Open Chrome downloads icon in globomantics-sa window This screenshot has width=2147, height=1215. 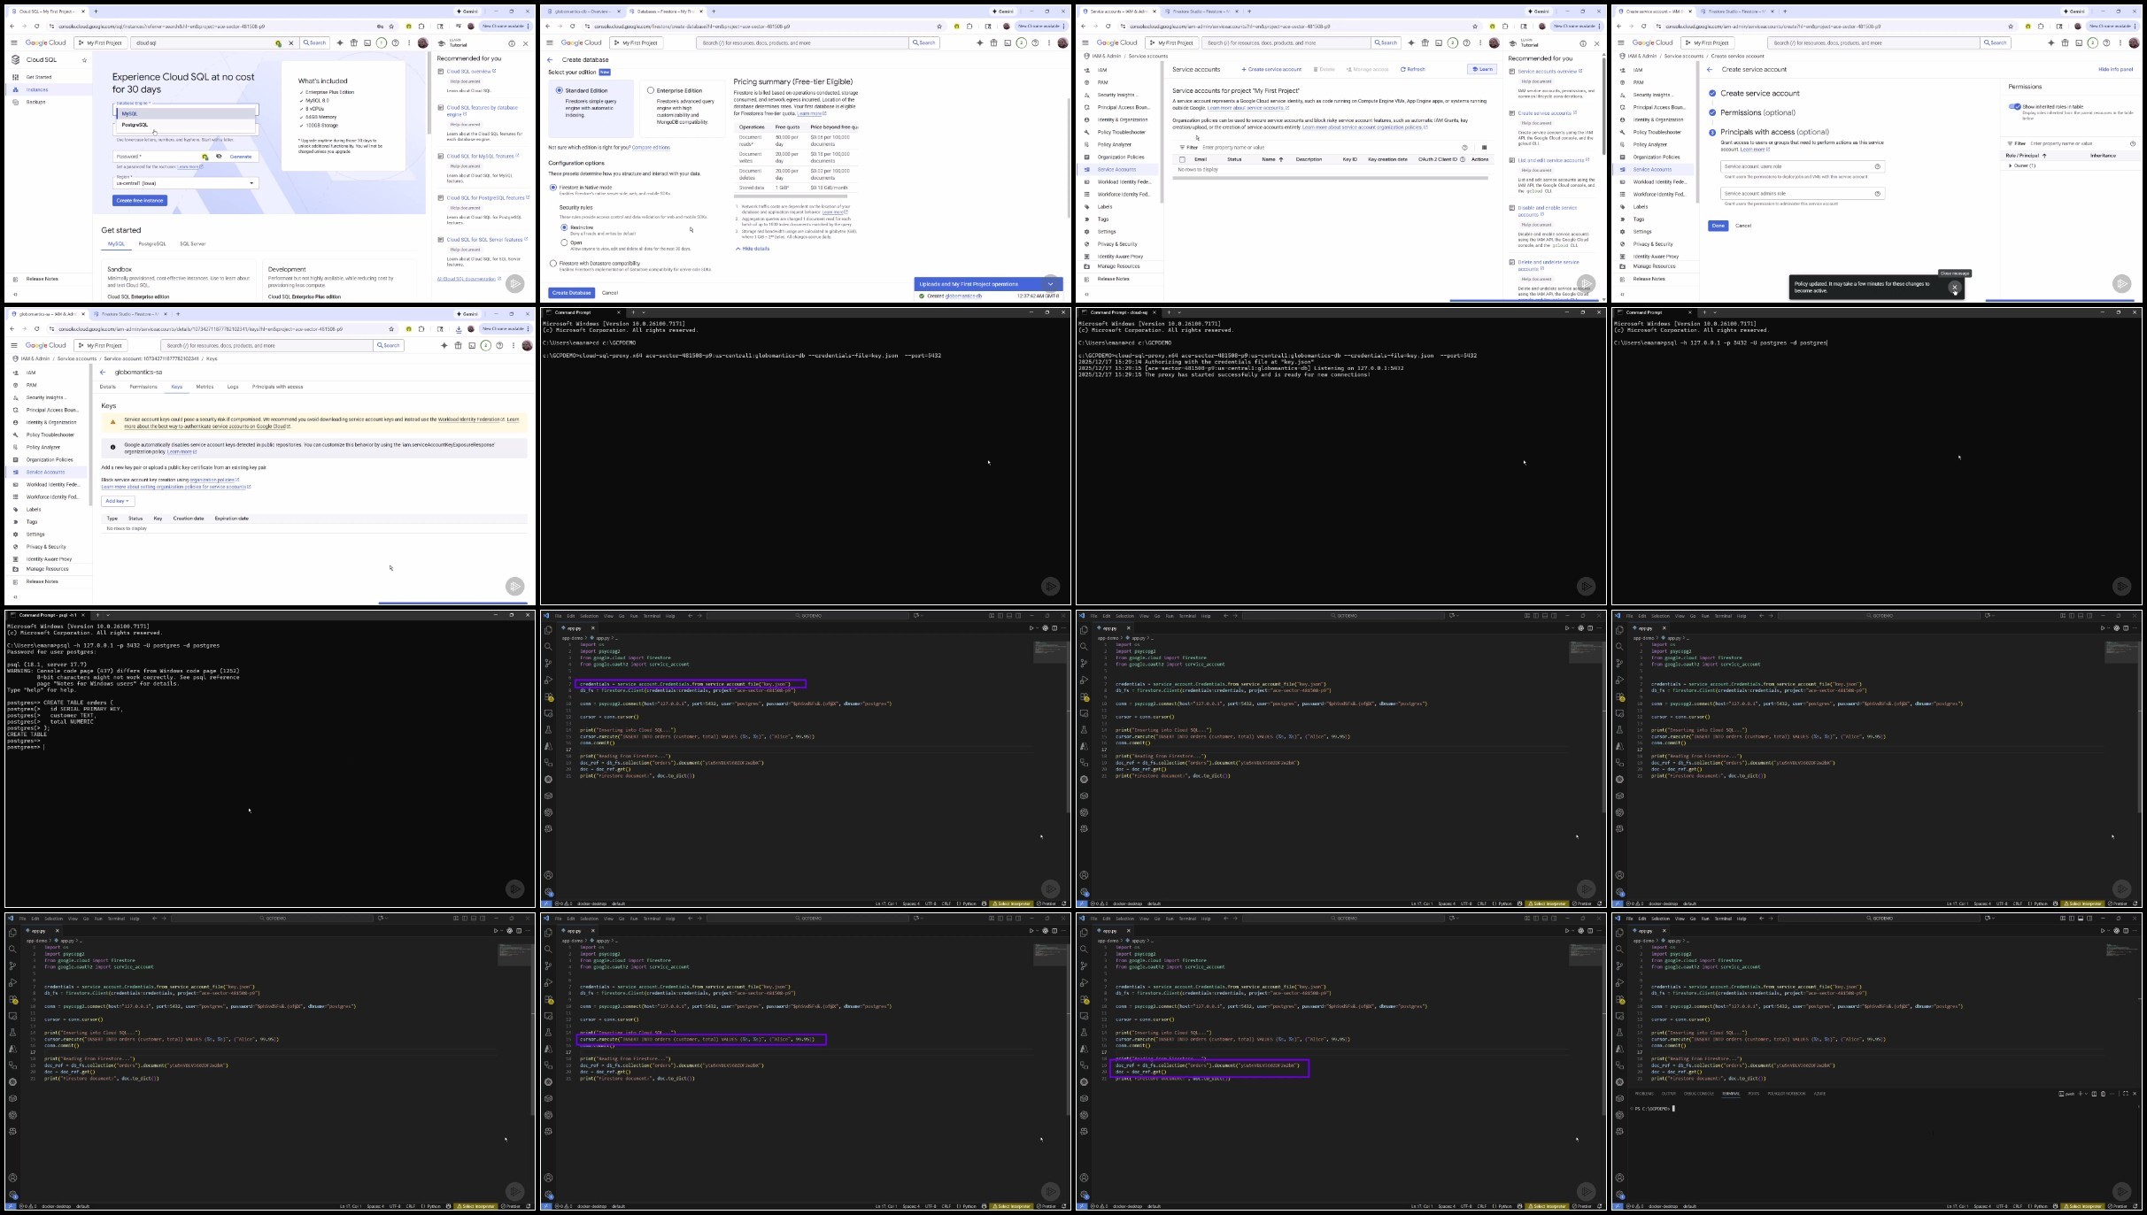pyautogui.click(x=459, y=329)
